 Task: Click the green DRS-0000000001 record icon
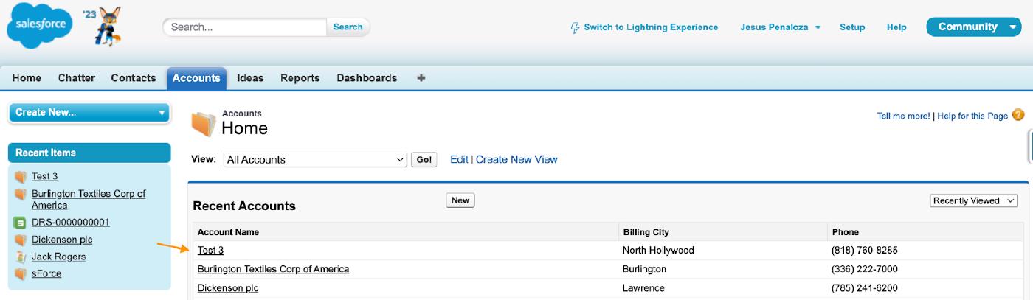click(x=21, y=223)
